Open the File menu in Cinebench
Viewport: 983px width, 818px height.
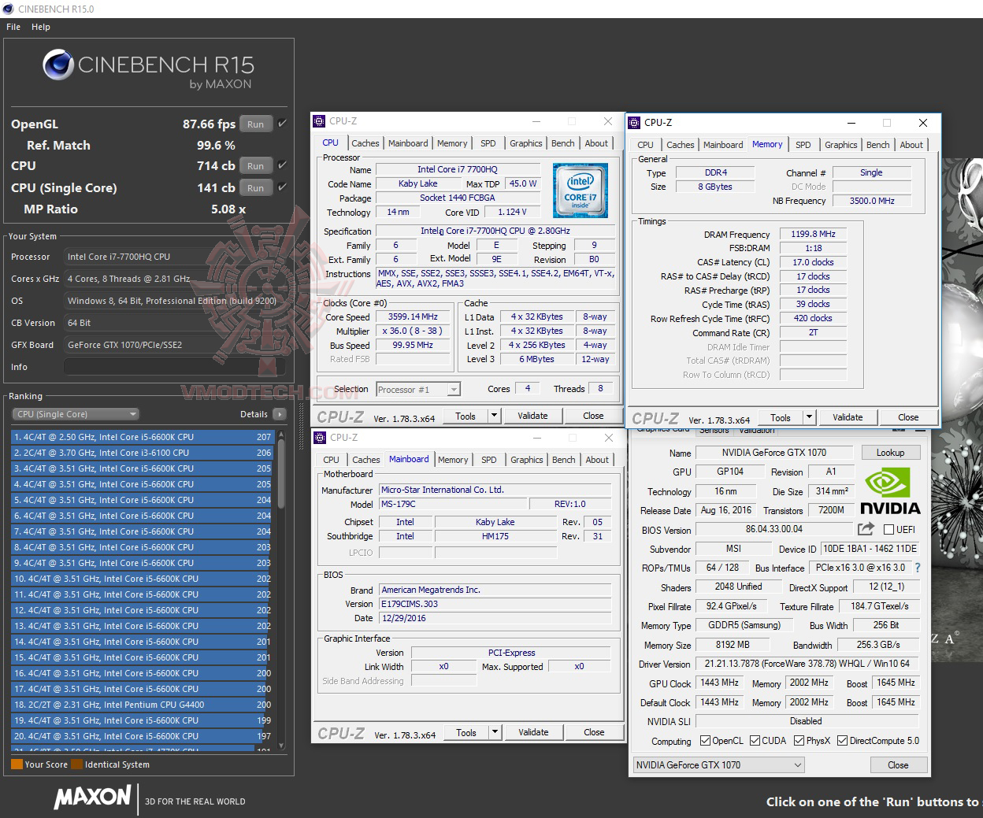(13, 26)
